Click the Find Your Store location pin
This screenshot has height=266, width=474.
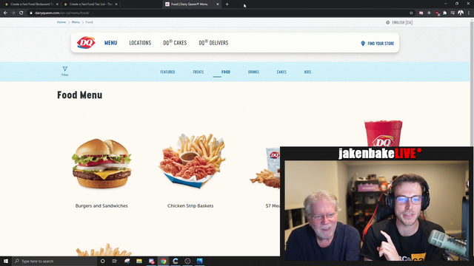pyautogui.click(x=363, y=44)
